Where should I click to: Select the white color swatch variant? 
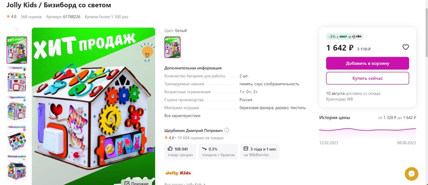172,47
